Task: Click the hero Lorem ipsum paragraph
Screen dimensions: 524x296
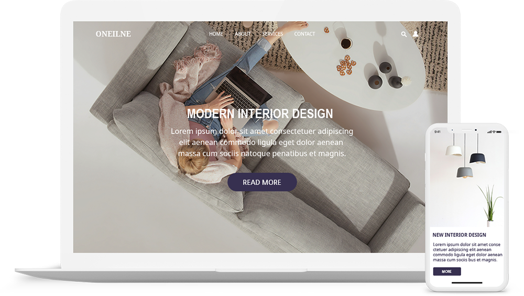Action: click(261, 142)
